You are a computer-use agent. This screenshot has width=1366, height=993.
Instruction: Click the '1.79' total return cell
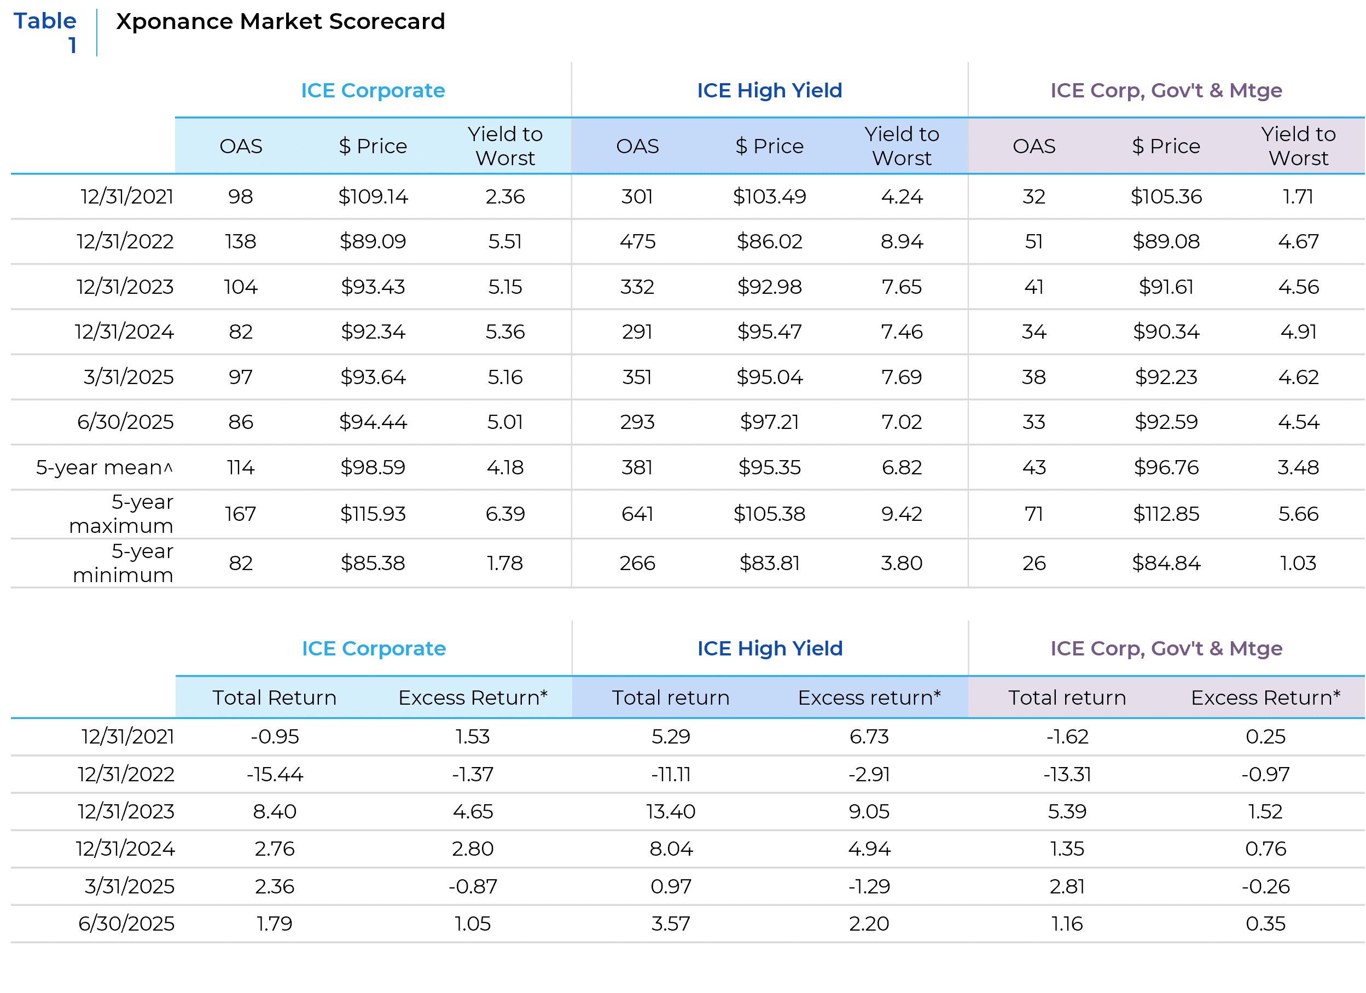pyautogui.click(x=275, y=924)
